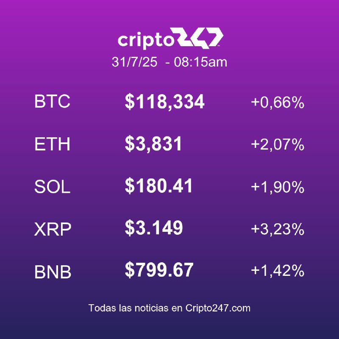Select the ETH ticker label

52,144
